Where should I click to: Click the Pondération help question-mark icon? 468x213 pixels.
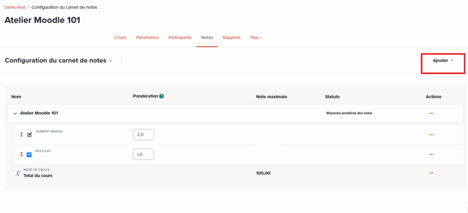click(x=162, y=96)
